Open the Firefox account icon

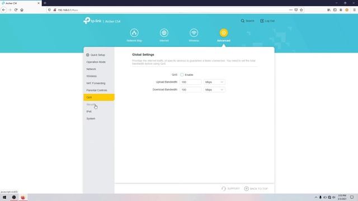click(x=341, y=10)
